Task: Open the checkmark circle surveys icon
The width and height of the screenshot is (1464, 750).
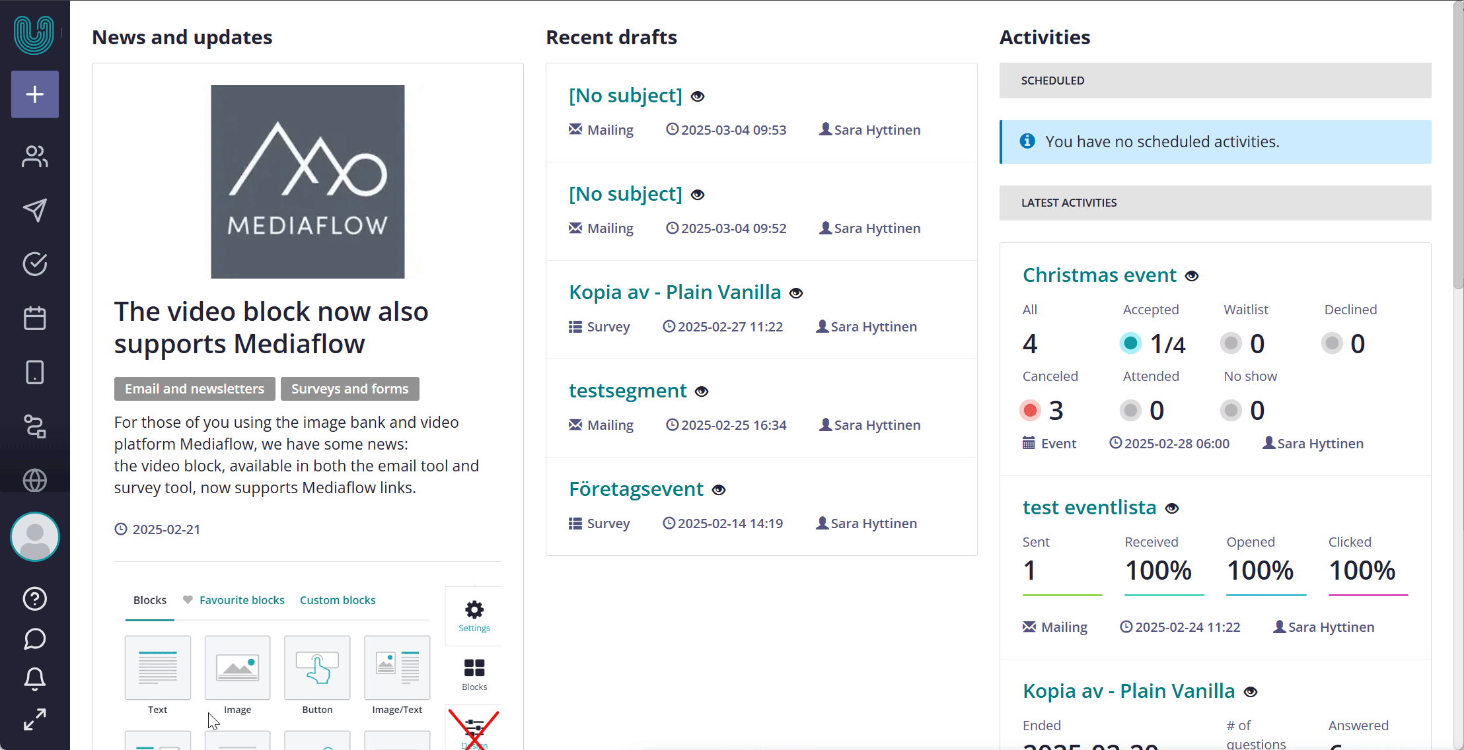Action: [x=35, y=264]
